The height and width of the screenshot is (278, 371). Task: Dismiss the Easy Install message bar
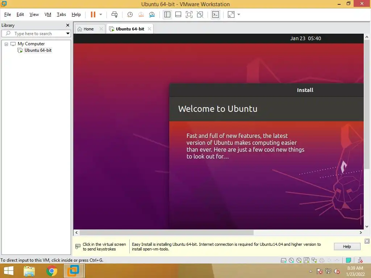(x=367, y=241)
